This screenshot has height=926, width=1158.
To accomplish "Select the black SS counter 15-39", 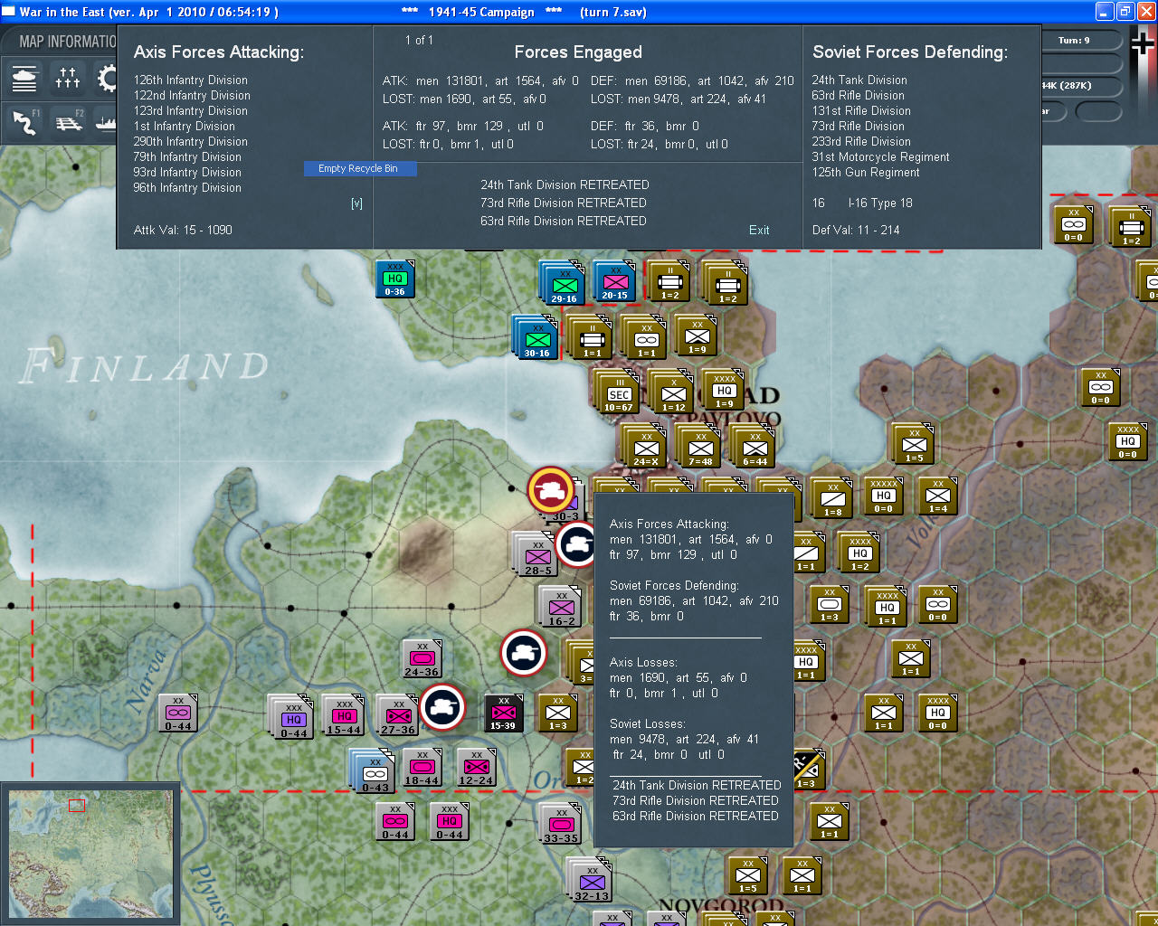I will [x=503, y=713].
